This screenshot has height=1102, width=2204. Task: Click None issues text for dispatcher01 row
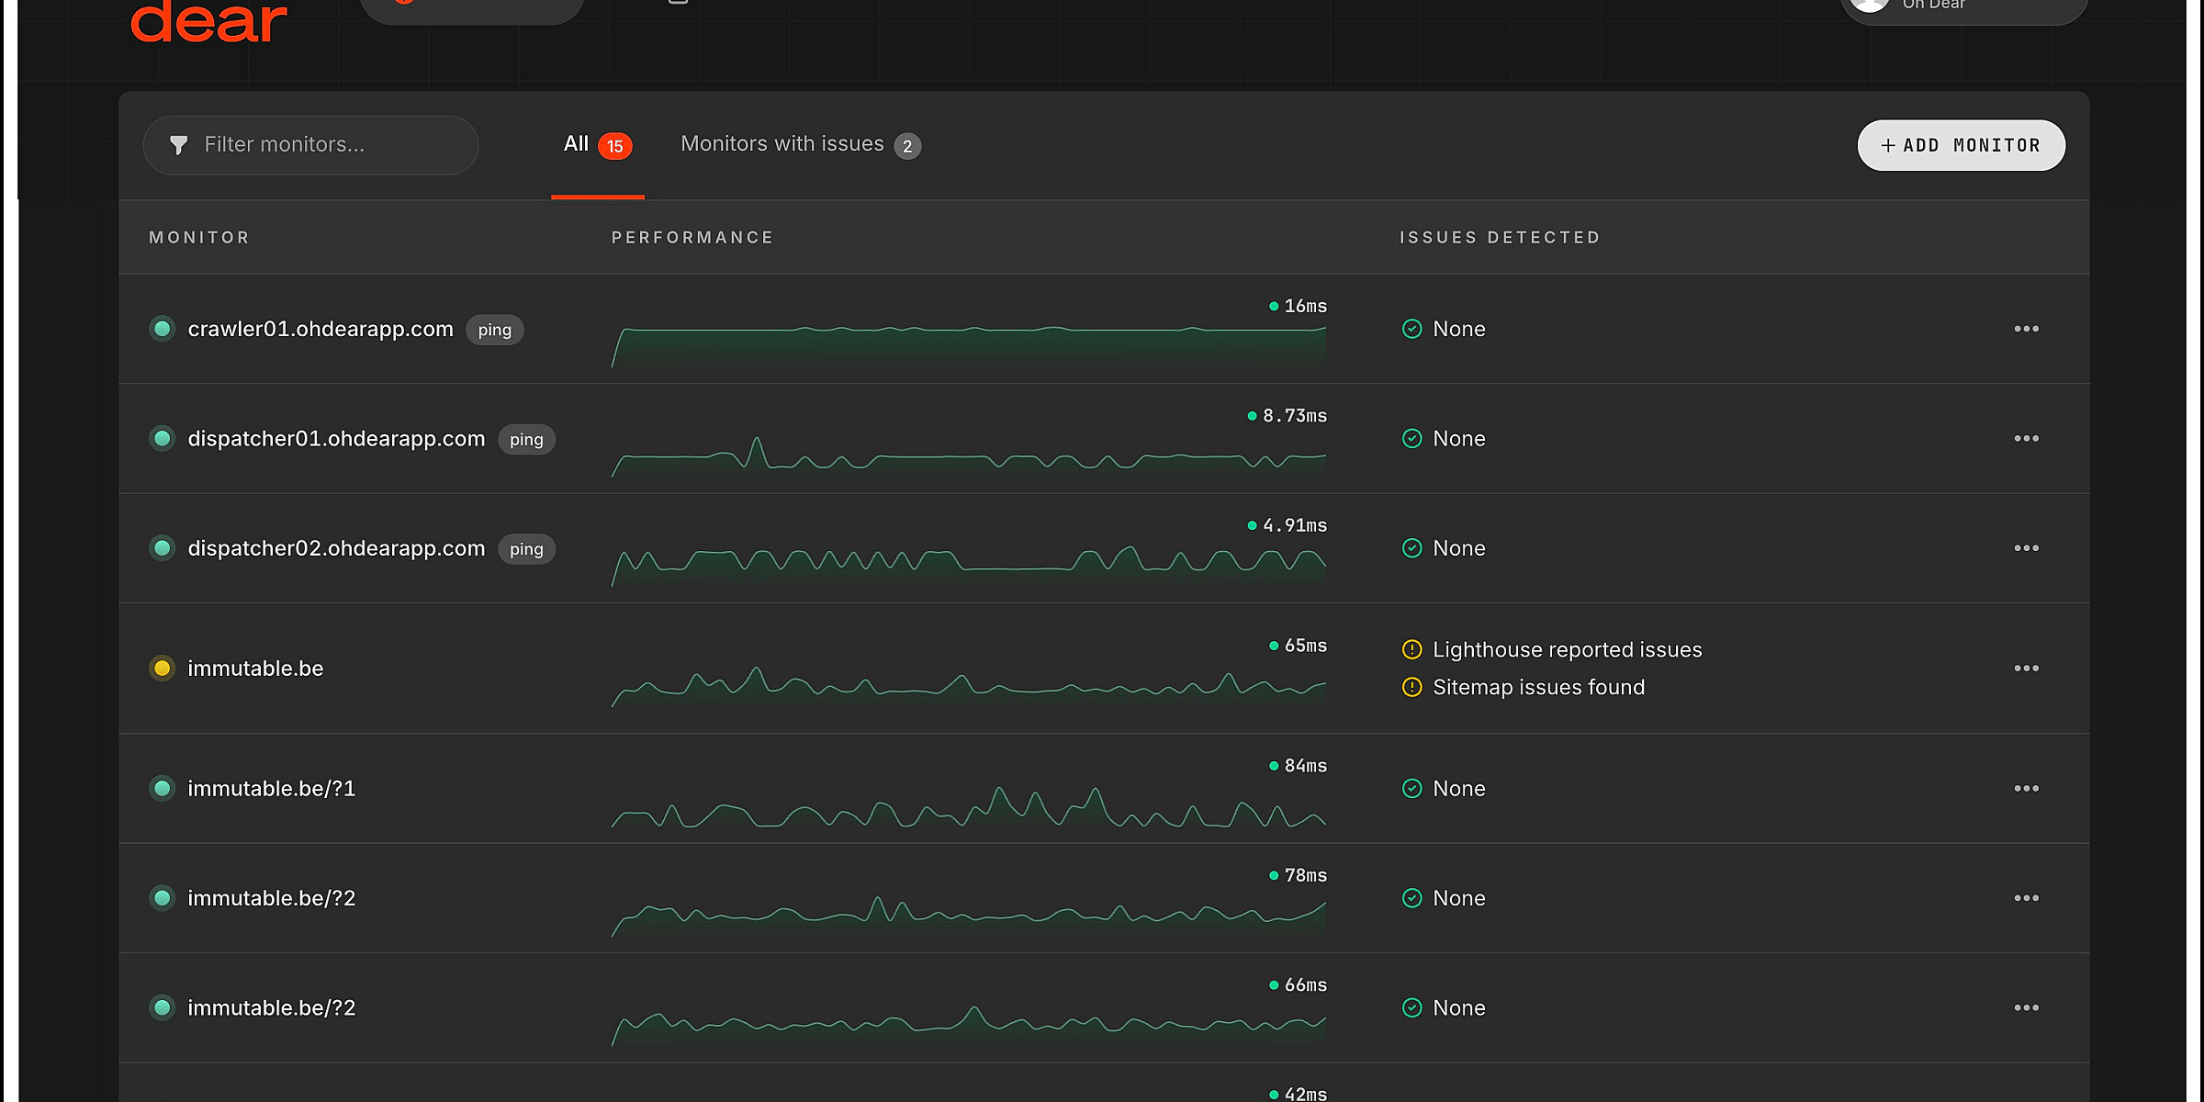(1458, 439)
